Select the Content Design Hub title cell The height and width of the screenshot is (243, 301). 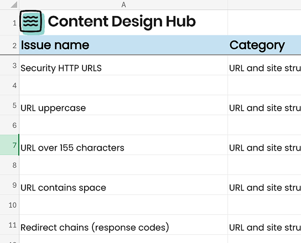123,22
